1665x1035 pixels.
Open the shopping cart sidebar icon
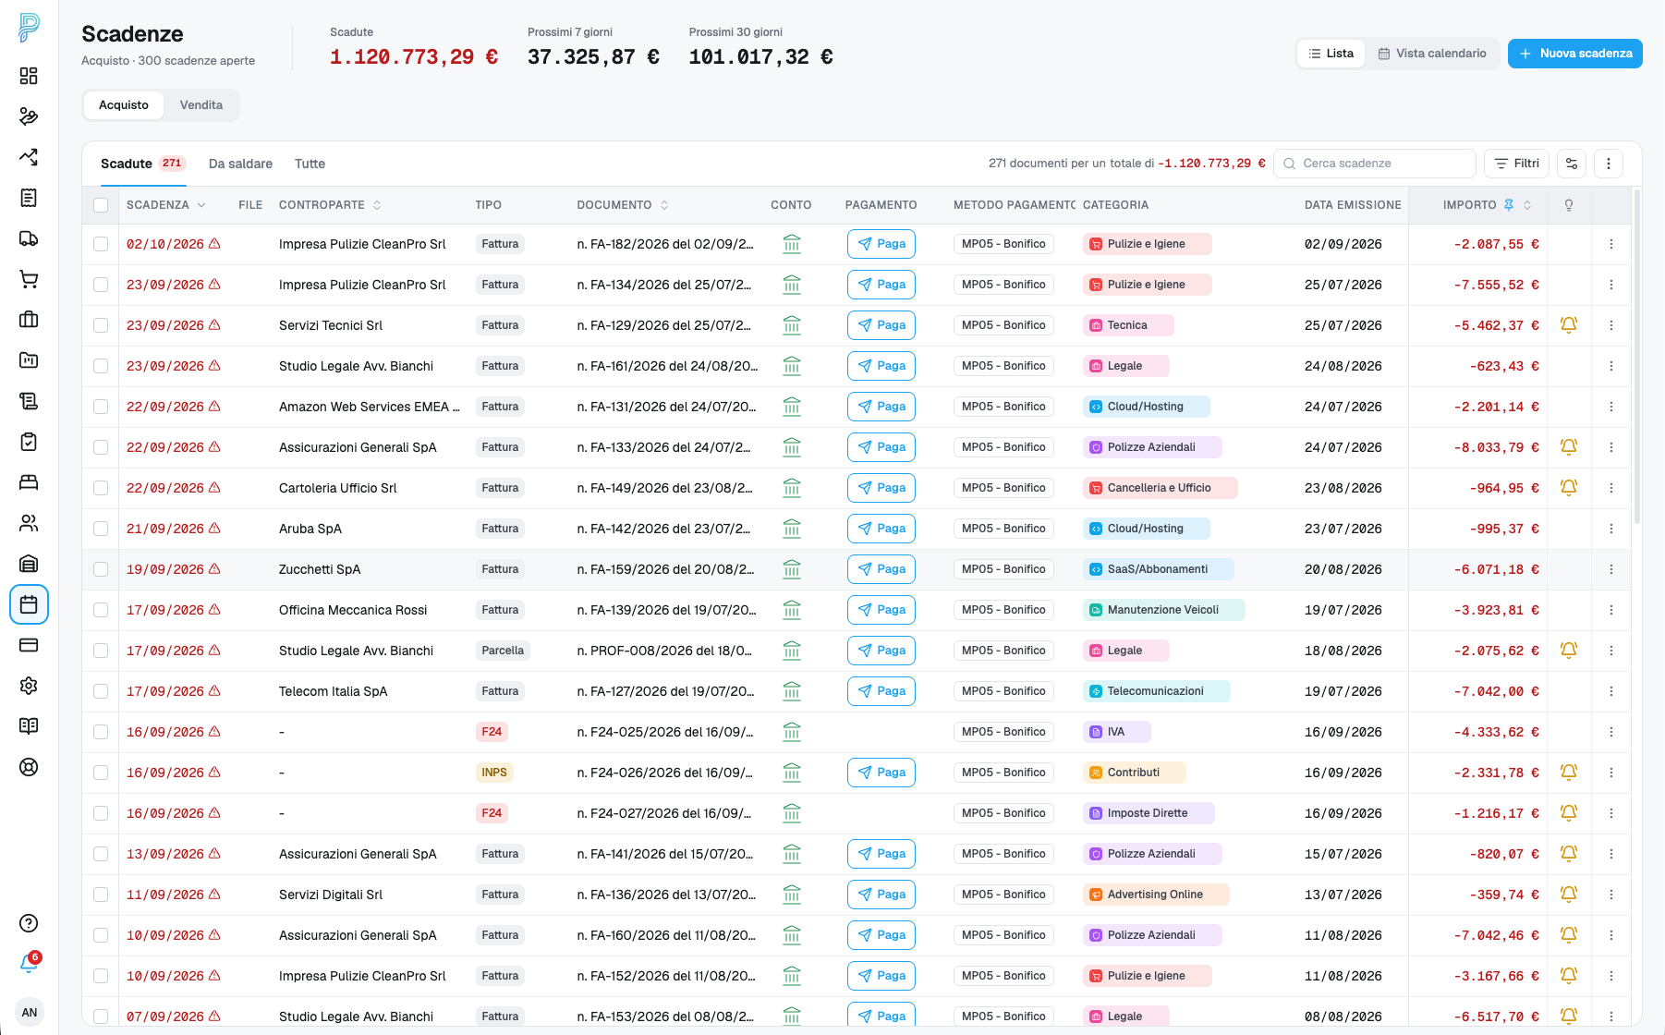click(x=29, y=279)
